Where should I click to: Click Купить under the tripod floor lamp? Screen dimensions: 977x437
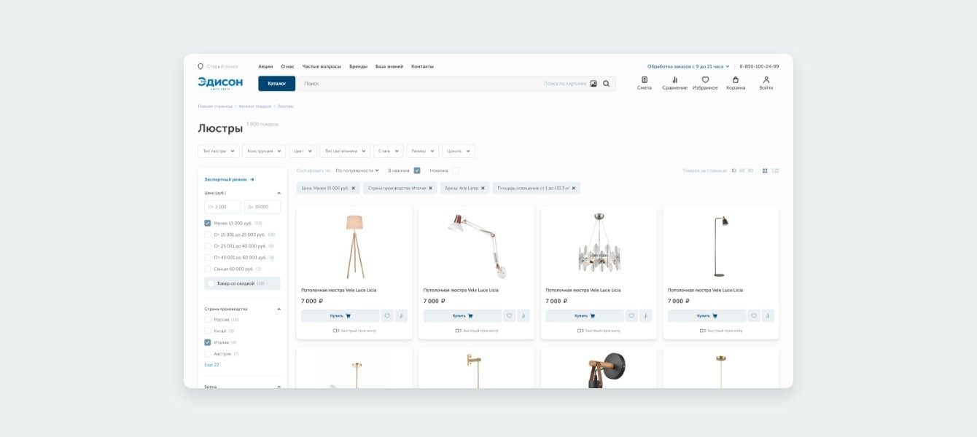340,316
